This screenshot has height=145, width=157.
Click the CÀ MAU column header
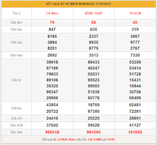52,13
